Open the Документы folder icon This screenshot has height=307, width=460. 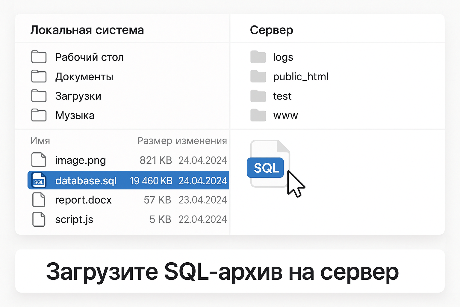coord(39,76)
